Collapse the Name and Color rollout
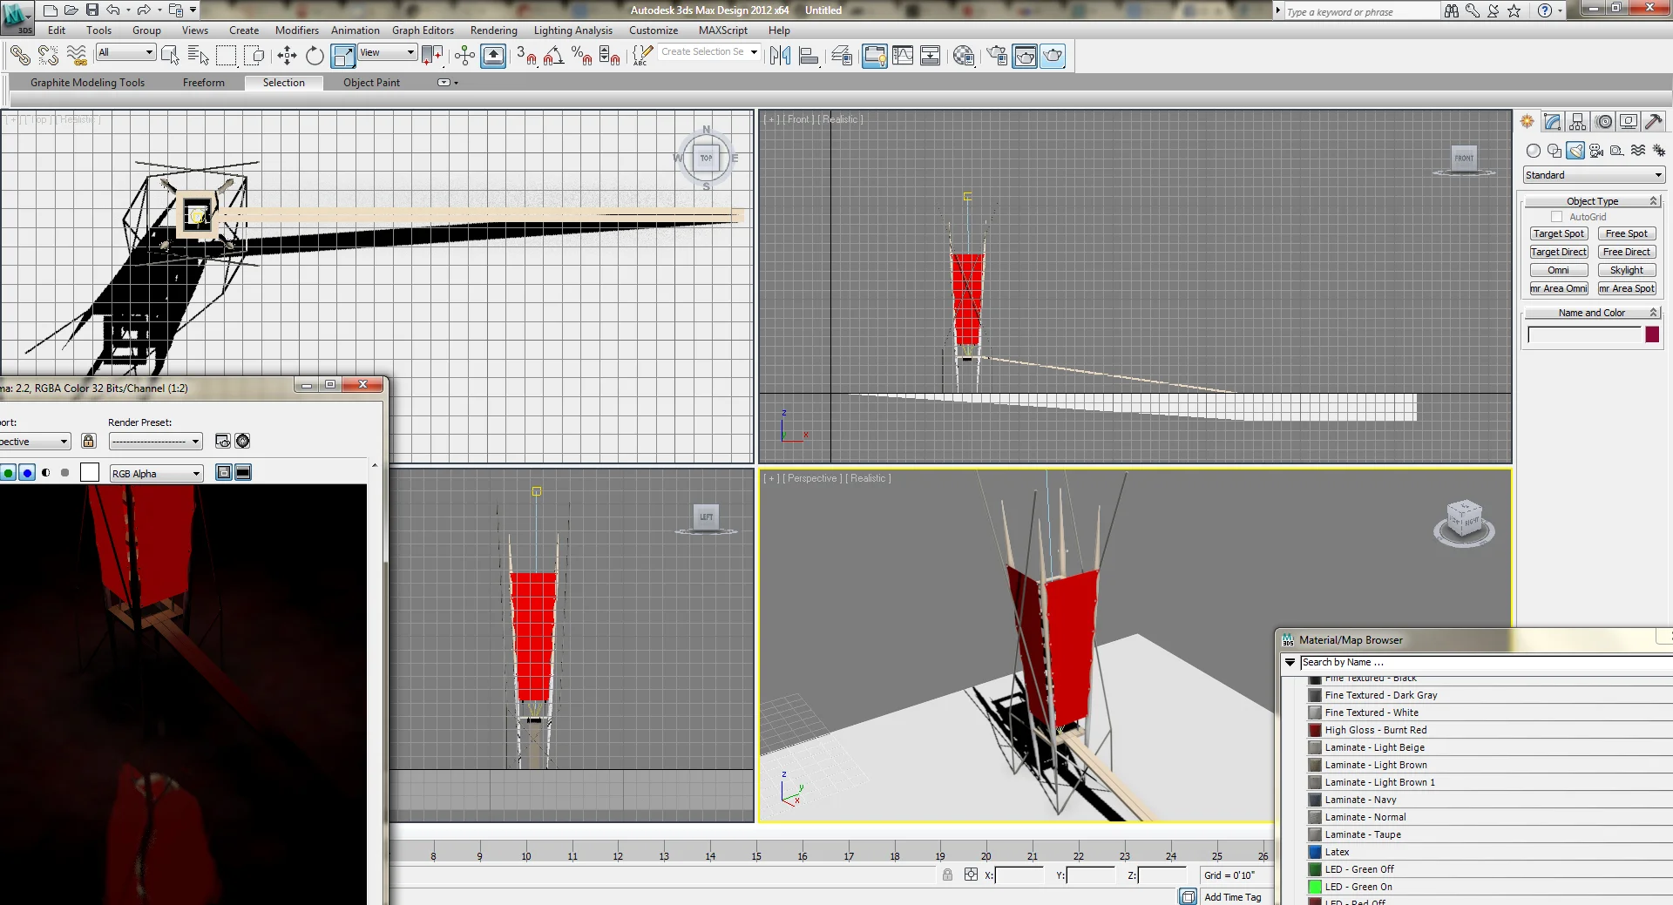Image resolution: width=1673 pixels, height=905 pixels. click(x=1592, y=313)
